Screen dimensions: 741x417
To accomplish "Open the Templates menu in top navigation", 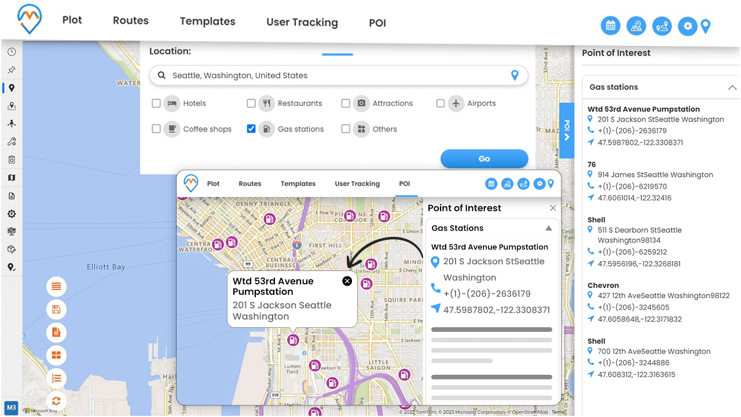I will point(207,21).
